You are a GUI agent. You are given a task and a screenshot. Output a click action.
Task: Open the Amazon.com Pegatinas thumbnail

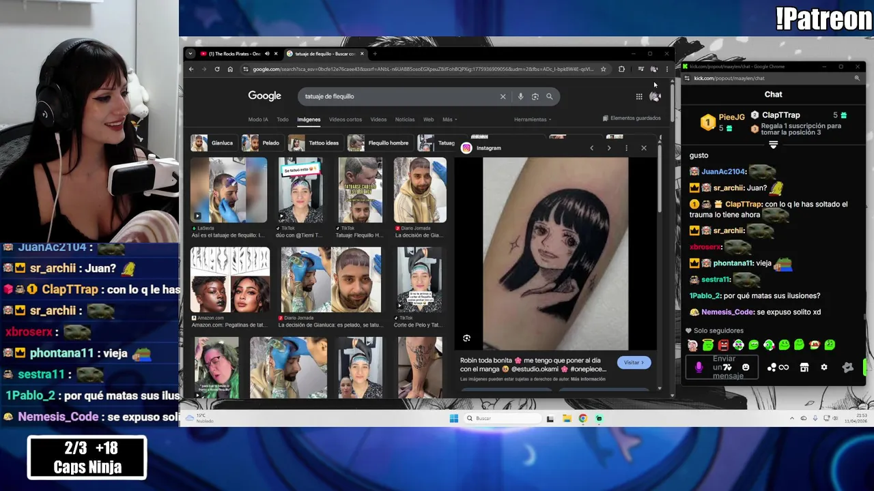pos(230,280)
